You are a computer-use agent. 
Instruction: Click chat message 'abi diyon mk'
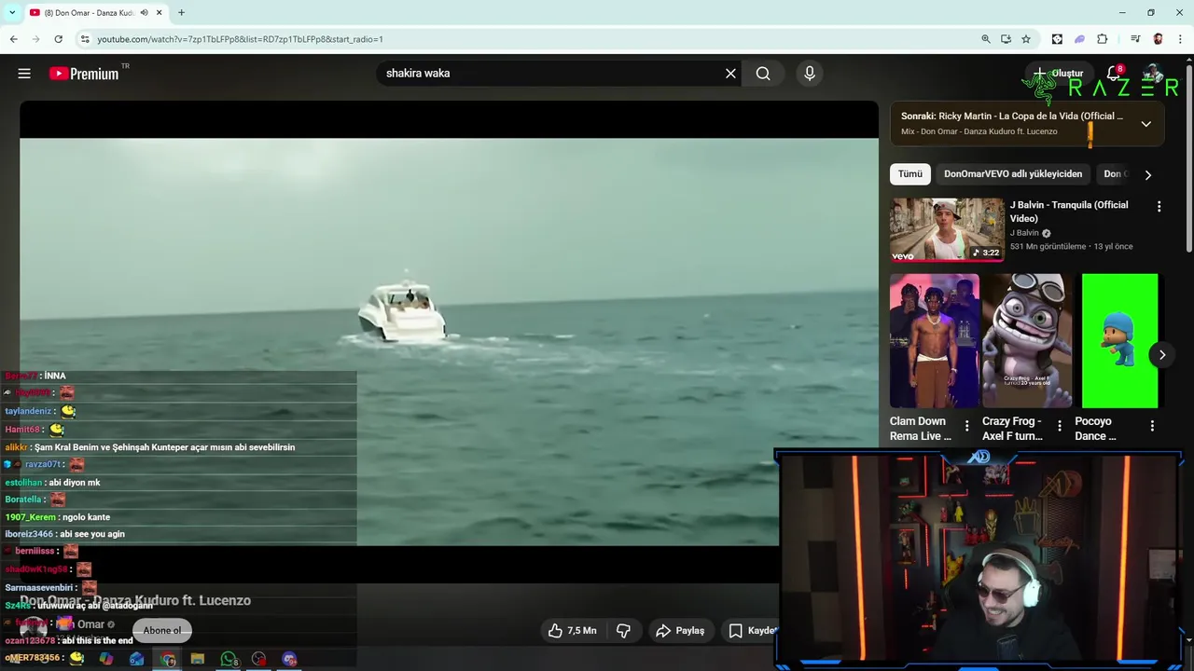[x=74, y=483]
